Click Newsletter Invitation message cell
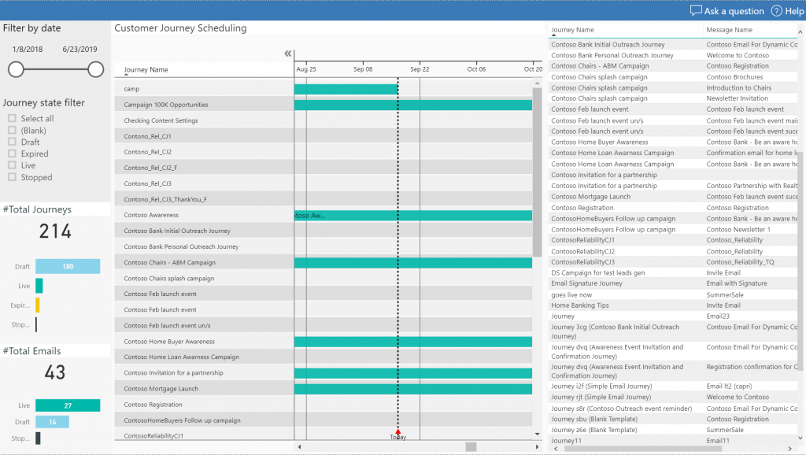806x455 pixels. (x=737, y=98)
